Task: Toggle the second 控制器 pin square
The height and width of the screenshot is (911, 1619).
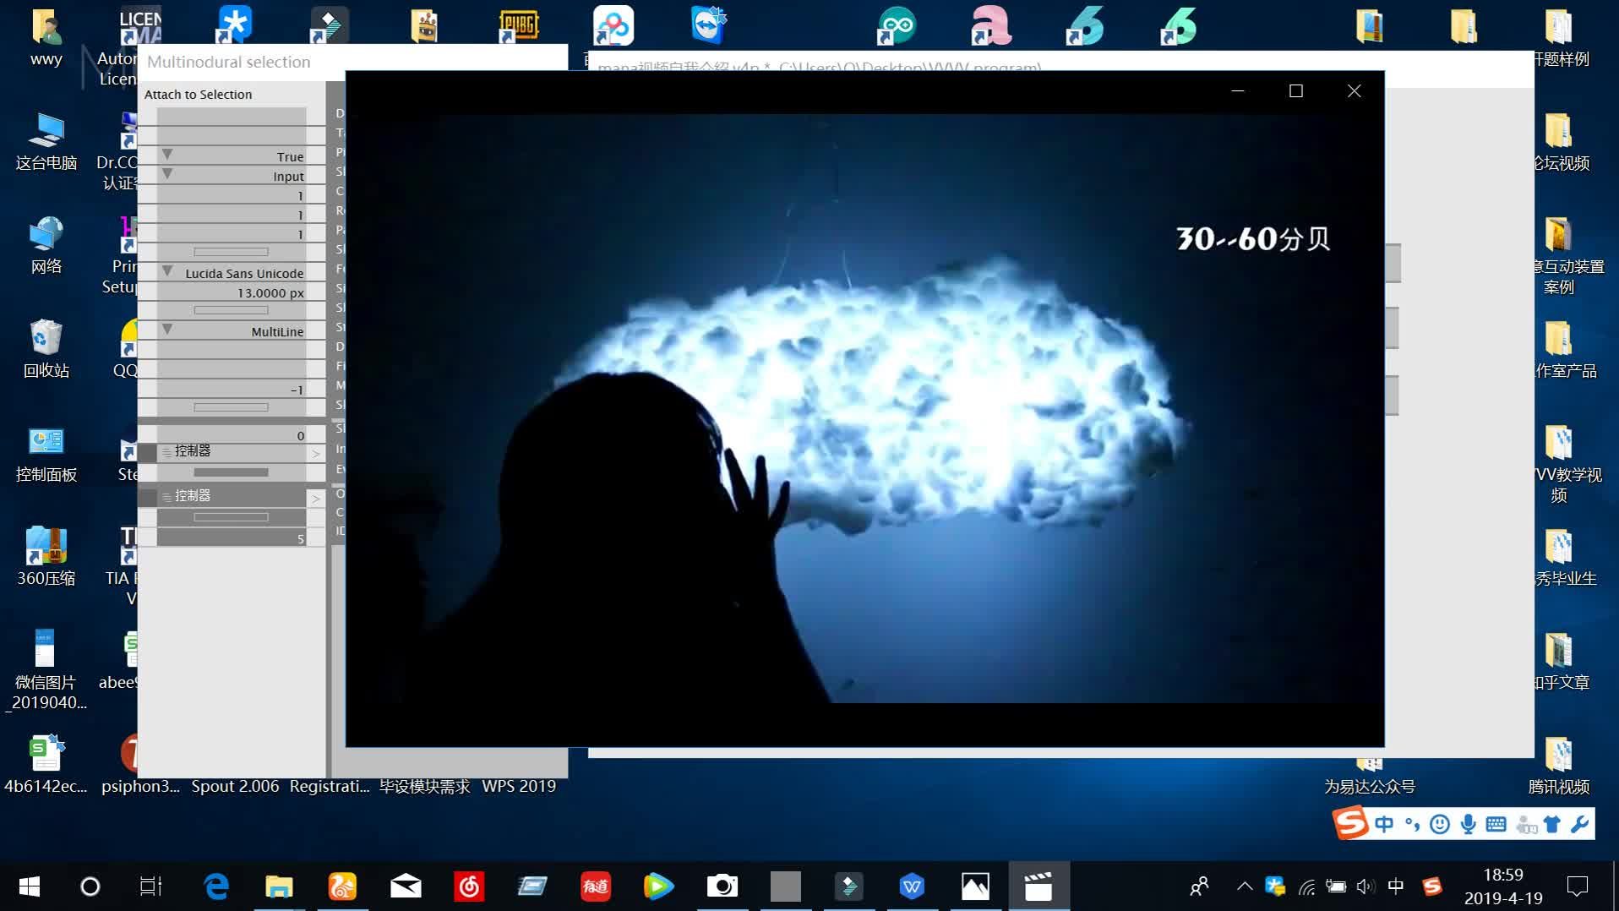Action: [x=147, y=497]
